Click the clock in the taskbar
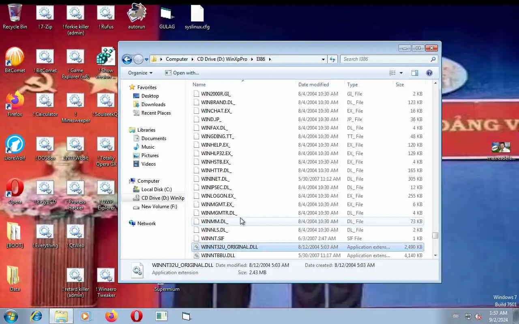 click(498, 316)
